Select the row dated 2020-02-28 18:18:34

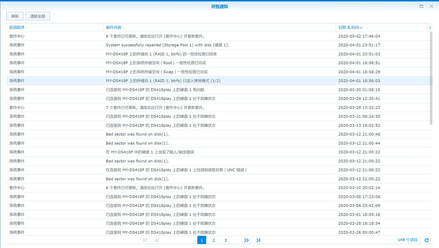click(218, 223)
